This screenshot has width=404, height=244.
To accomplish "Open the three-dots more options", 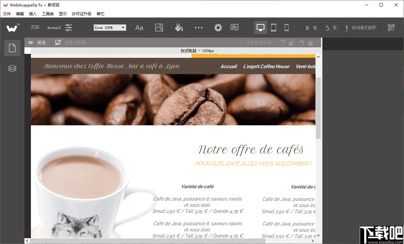I will coord(198,28).
